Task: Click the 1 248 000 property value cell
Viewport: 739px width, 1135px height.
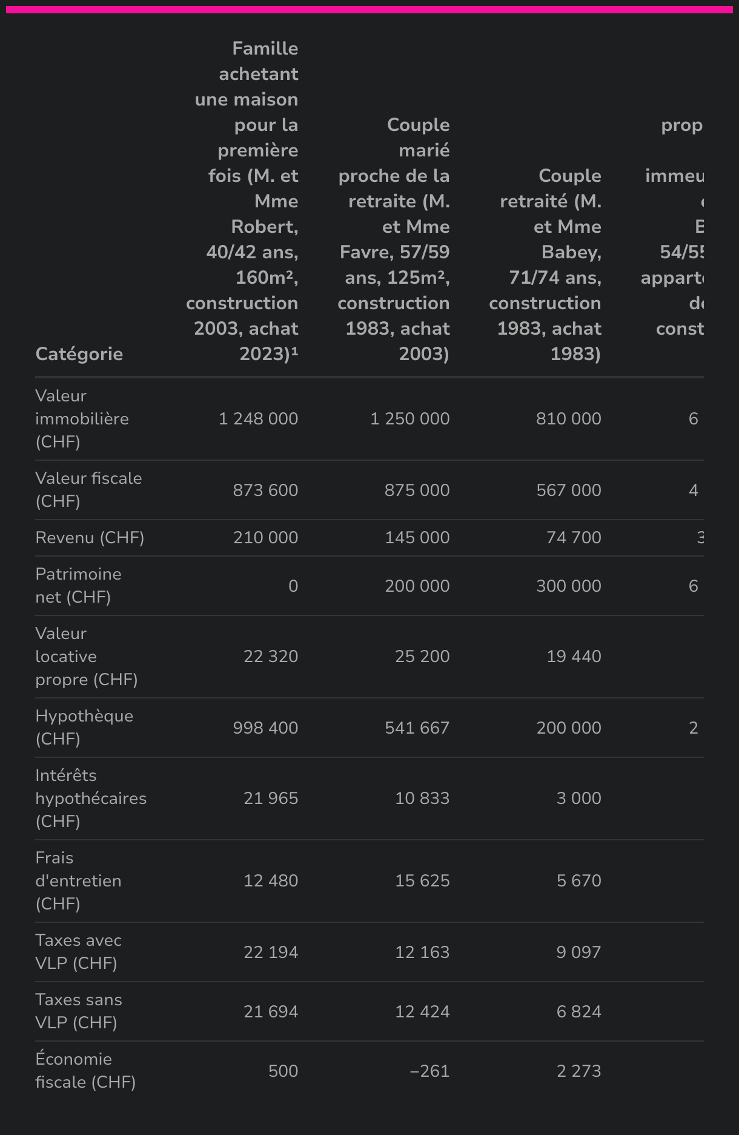Action: [x=259, y=419]
